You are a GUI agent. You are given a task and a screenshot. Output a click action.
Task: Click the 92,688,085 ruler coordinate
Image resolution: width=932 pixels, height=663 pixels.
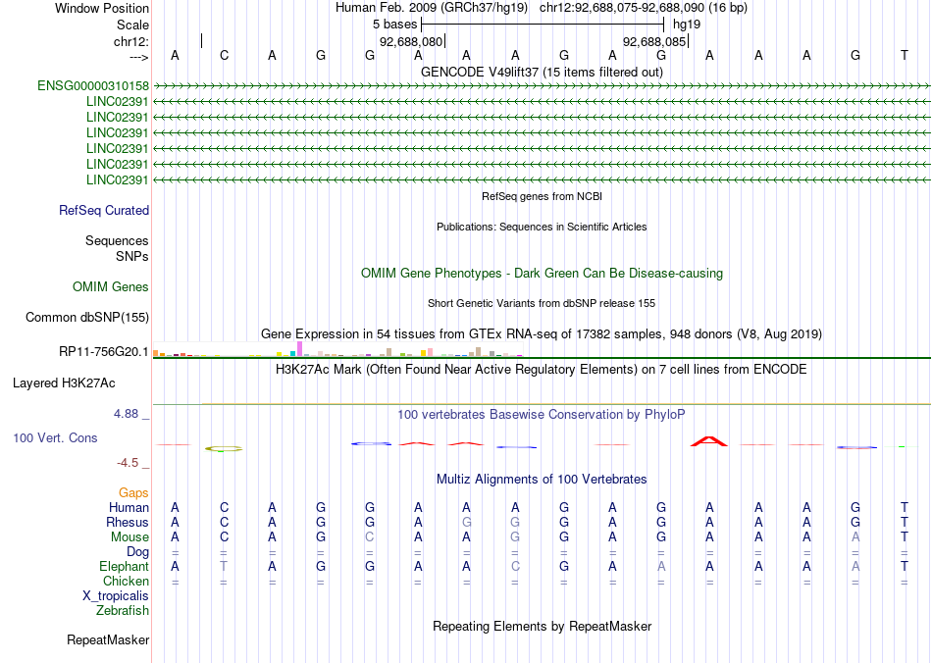point(654,41)
